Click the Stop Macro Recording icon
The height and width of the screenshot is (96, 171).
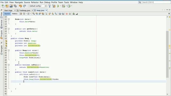70,14
